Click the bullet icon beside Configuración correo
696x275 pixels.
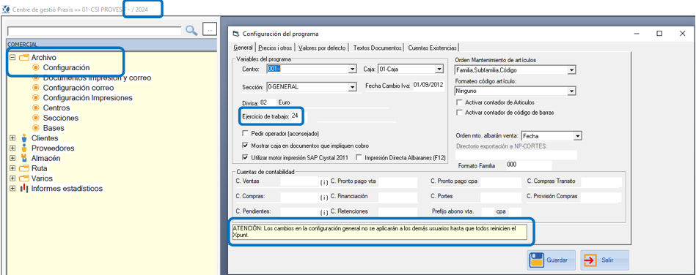point(36,88)
